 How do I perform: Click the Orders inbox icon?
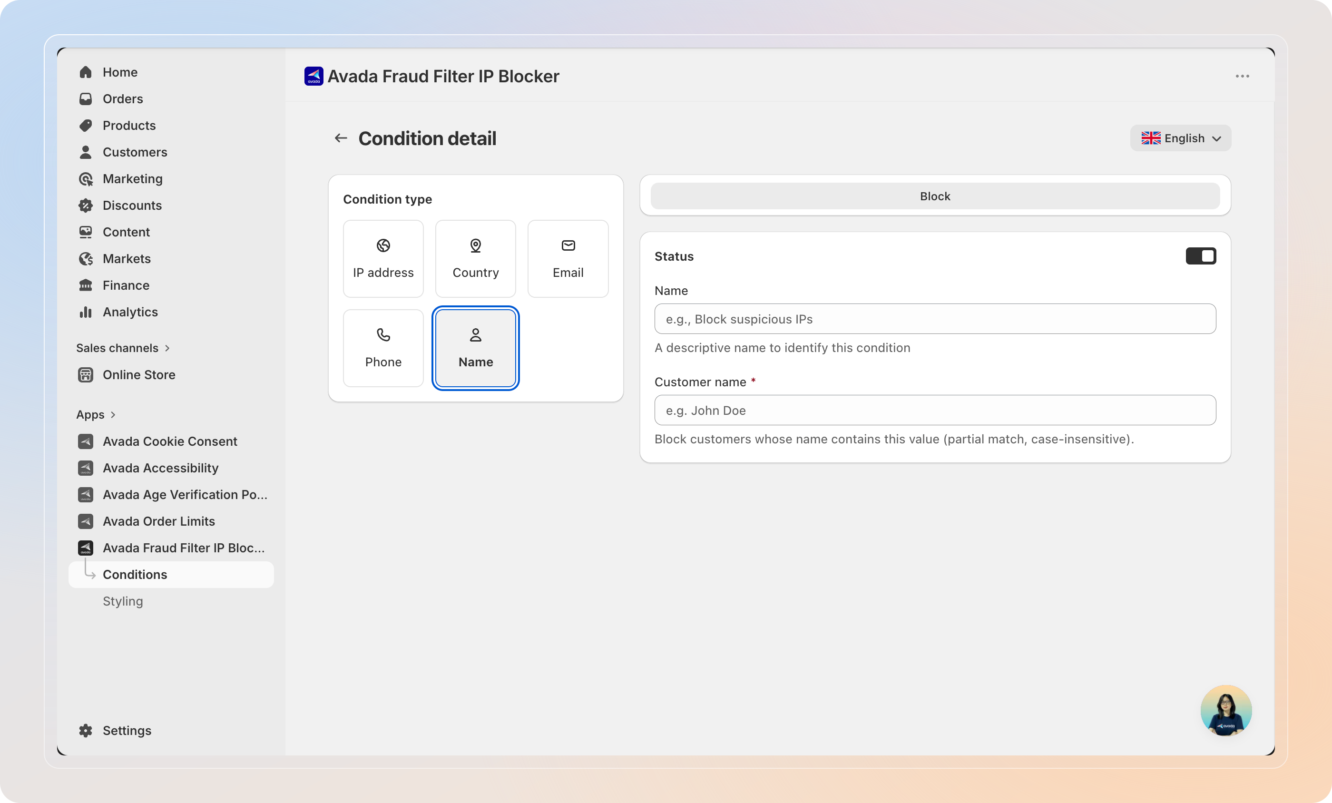click(x=86, y=99)
